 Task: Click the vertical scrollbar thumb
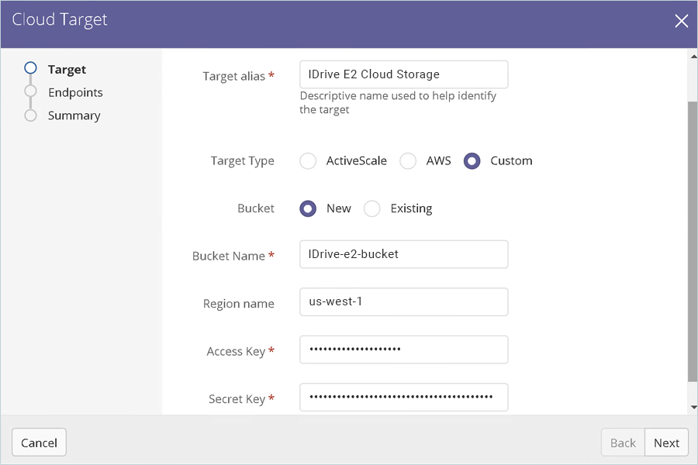(693, 242)
